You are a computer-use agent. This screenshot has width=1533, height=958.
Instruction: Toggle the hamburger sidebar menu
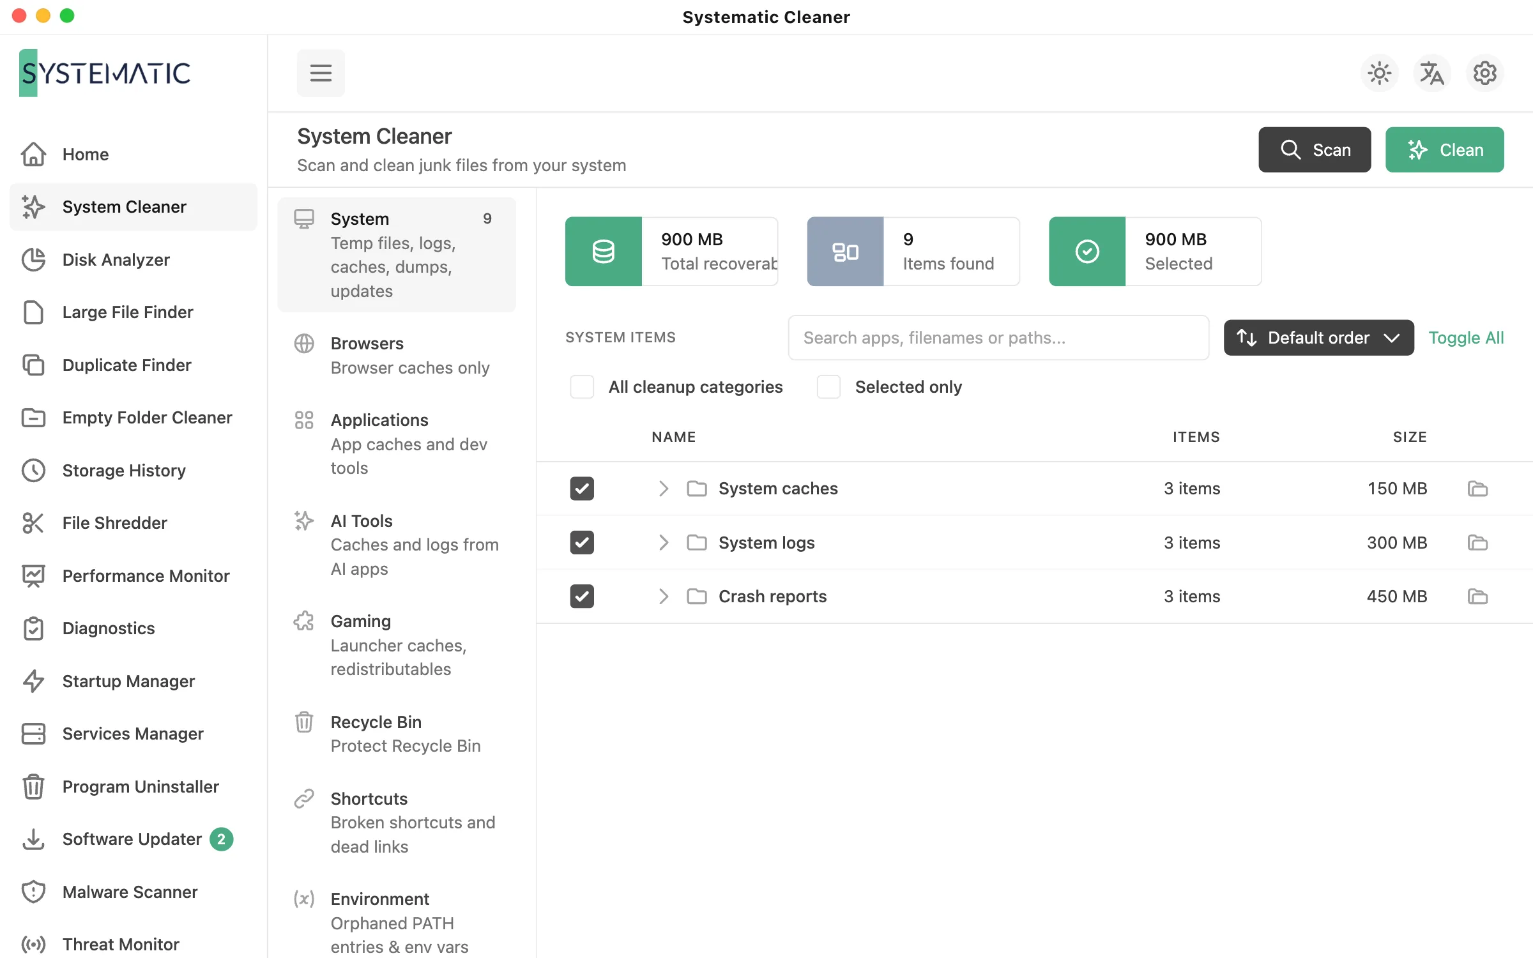(x=321, y=73)
